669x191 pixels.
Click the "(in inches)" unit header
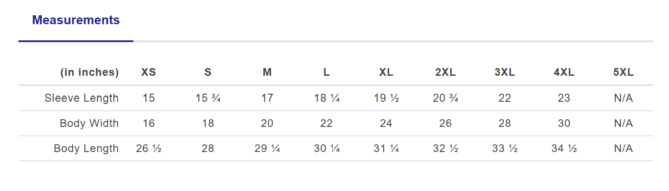pos(89,73)
